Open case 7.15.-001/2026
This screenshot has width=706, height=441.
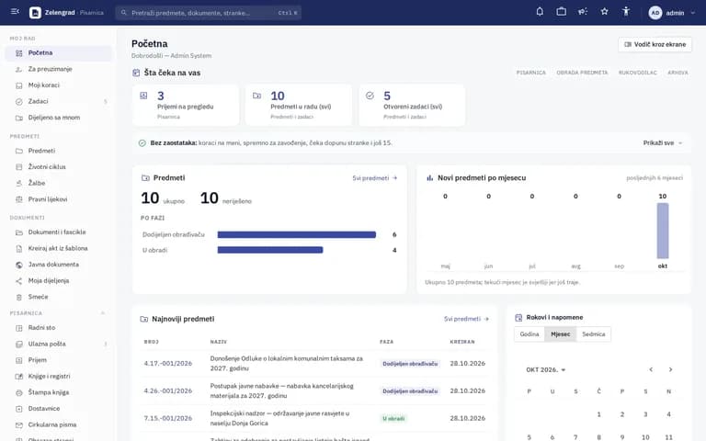[x=168, y=419]
